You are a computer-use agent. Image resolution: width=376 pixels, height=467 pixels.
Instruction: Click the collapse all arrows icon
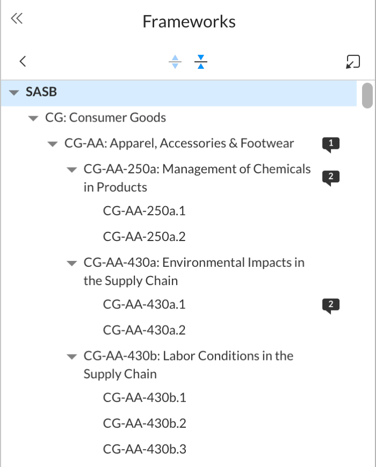point(201,62)
